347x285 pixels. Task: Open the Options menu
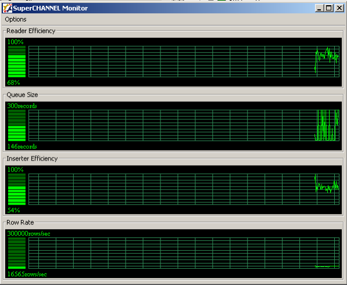click(16, 19)
